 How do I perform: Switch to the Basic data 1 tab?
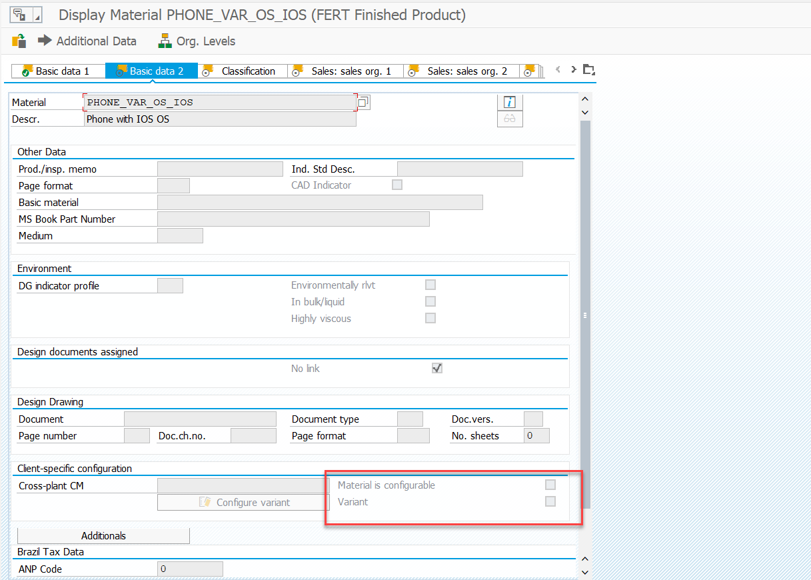pos(58,70)
